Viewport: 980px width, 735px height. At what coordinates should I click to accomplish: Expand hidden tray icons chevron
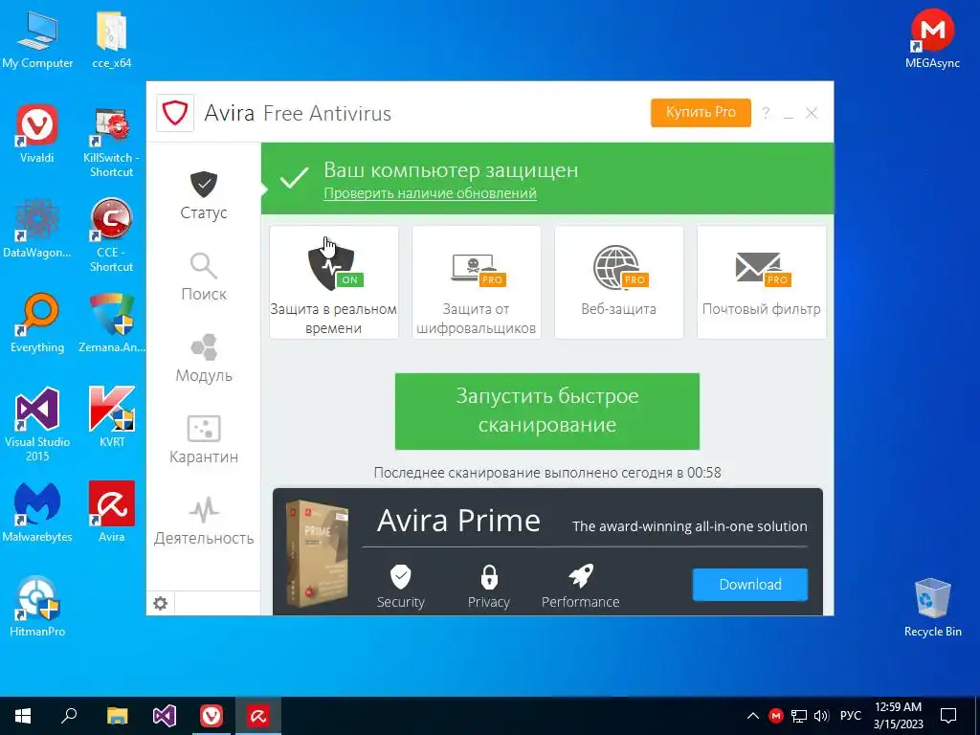[x=753, y=716]
